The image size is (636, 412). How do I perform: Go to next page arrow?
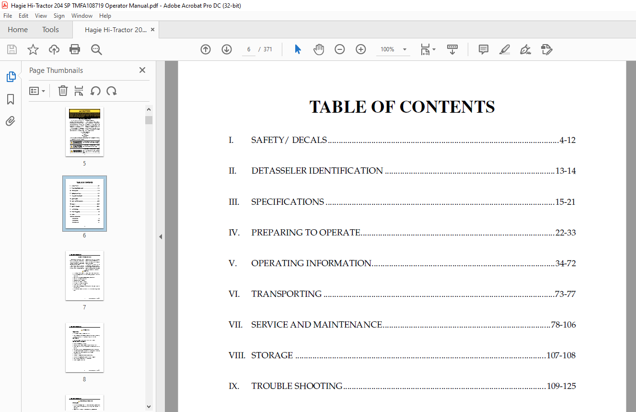(227, 49)
